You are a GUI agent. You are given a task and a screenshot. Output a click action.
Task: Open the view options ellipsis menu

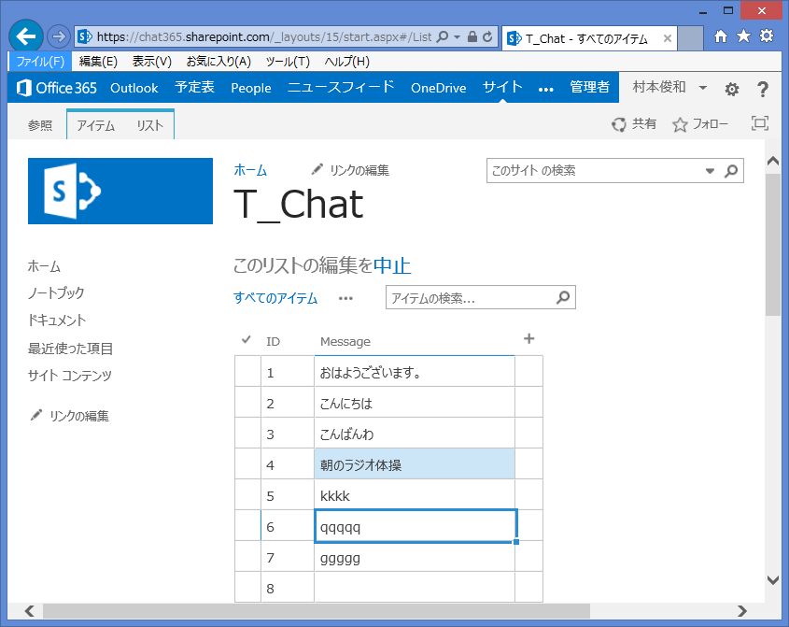pos(345,299)
